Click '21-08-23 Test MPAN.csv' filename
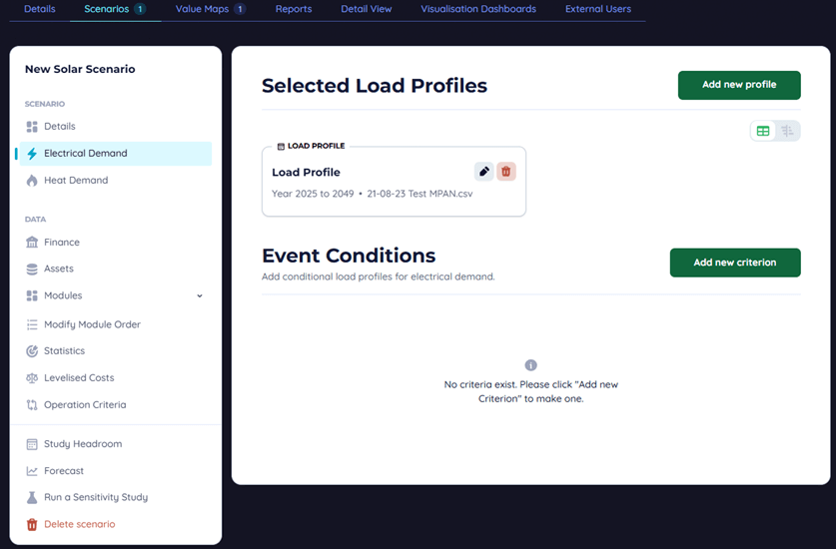The image size is (836, 549). coord(419,194)
